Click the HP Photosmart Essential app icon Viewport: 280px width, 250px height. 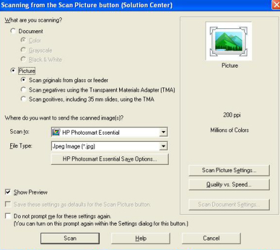[56, 132]
